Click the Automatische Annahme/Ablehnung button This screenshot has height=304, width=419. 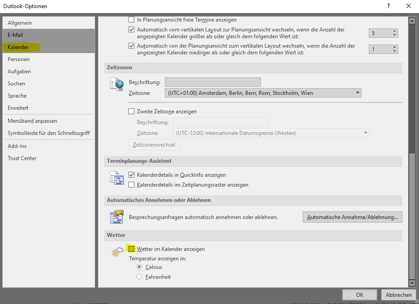tap(352, 217)
